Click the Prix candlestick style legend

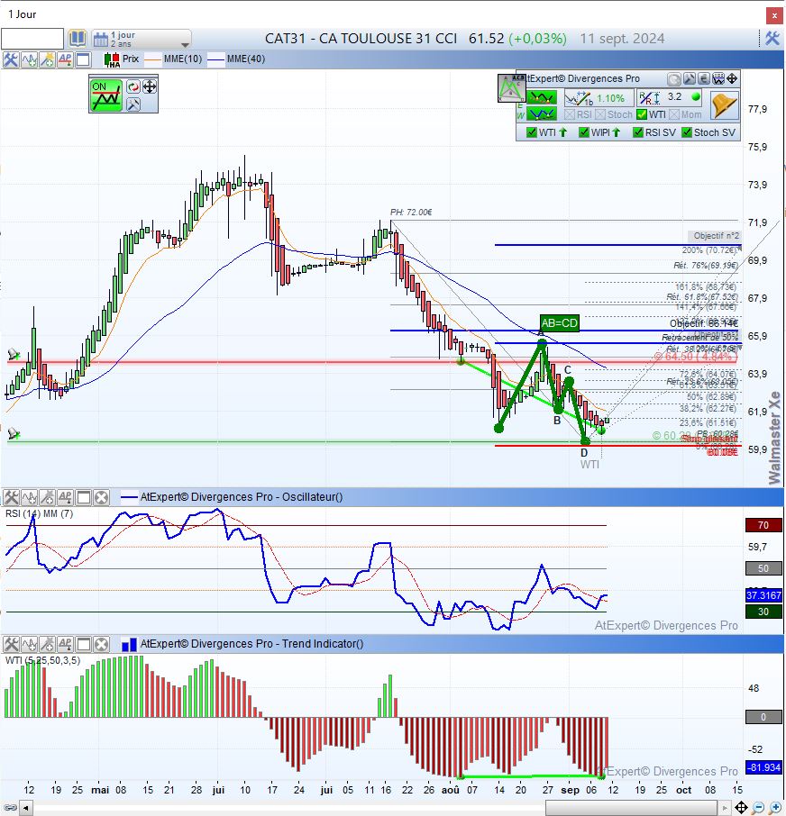pyautogui.click(x=122, y=59)
